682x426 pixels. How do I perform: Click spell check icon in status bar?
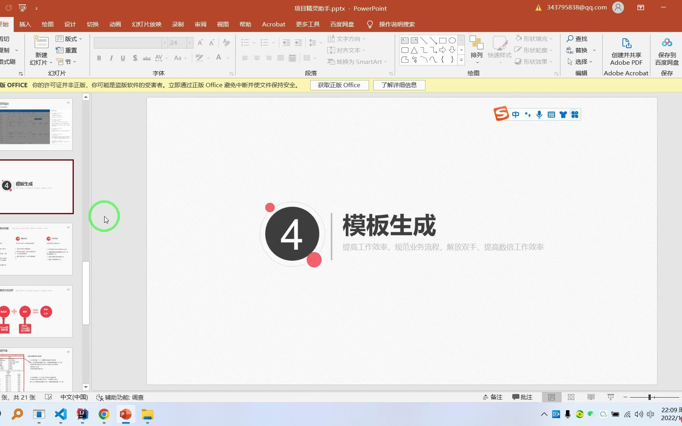(x=49, y=397)
